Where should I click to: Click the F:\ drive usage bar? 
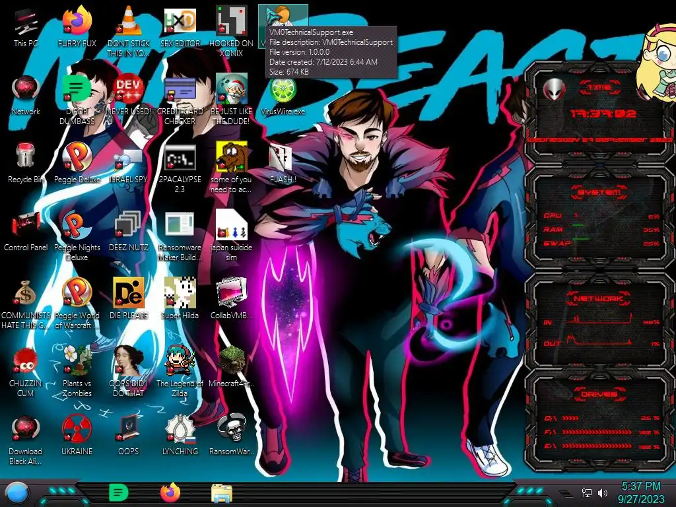tap(601, 432)
